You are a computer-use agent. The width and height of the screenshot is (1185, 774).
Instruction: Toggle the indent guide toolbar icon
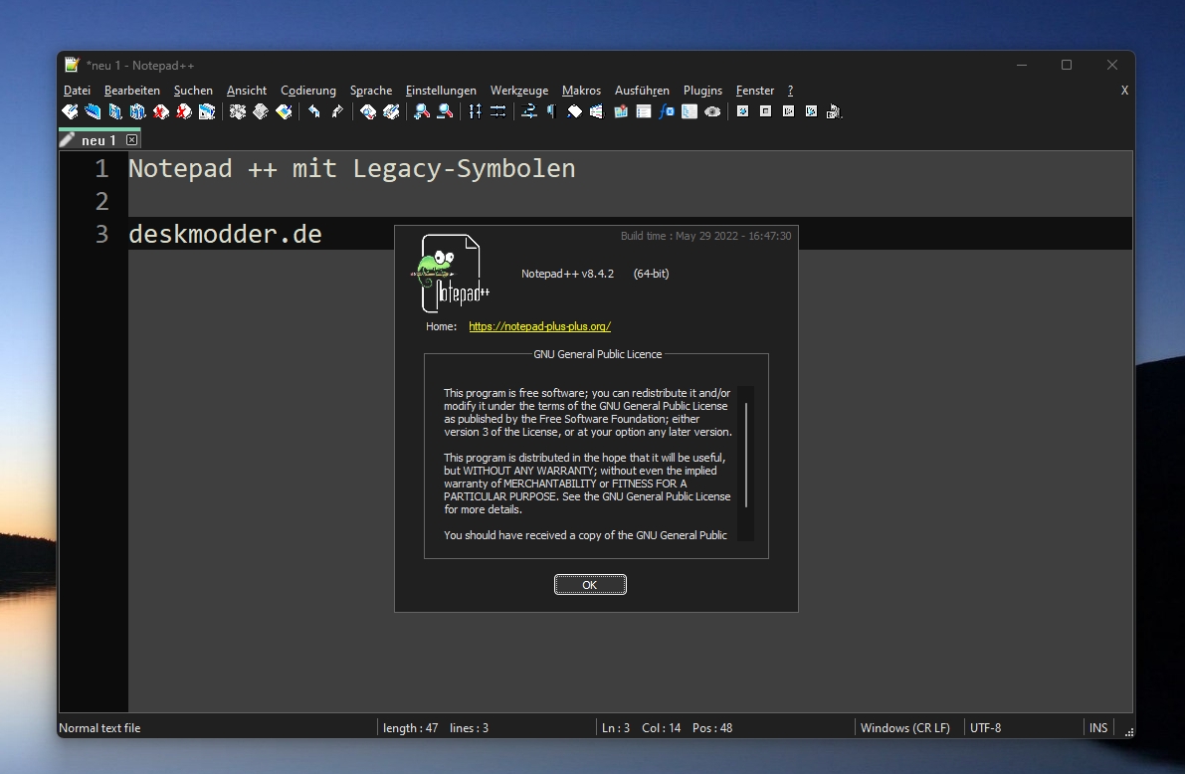click(574, 111)
